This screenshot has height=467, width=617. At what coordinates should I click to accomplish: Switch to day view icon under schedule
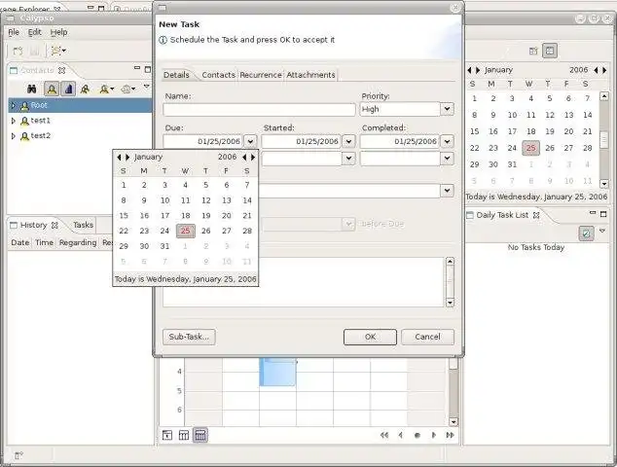tap(167, 435)
